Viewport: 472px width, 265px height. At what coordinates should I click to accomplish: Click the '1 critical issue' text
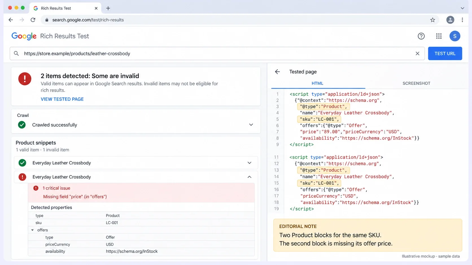(56, 188)
